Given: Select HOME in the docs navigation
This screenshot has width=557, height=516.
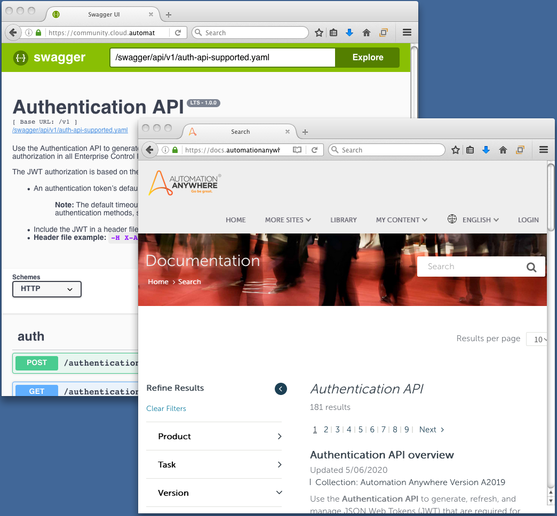Looking at the screenshot, I should tap(235, 219).
